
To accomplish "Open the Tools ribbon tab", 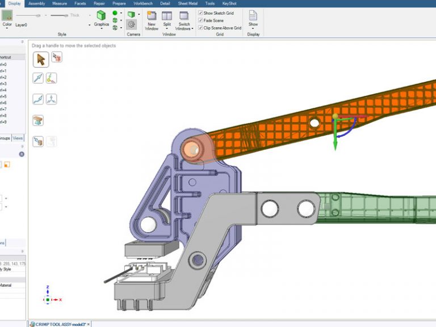I will [209, 3].
